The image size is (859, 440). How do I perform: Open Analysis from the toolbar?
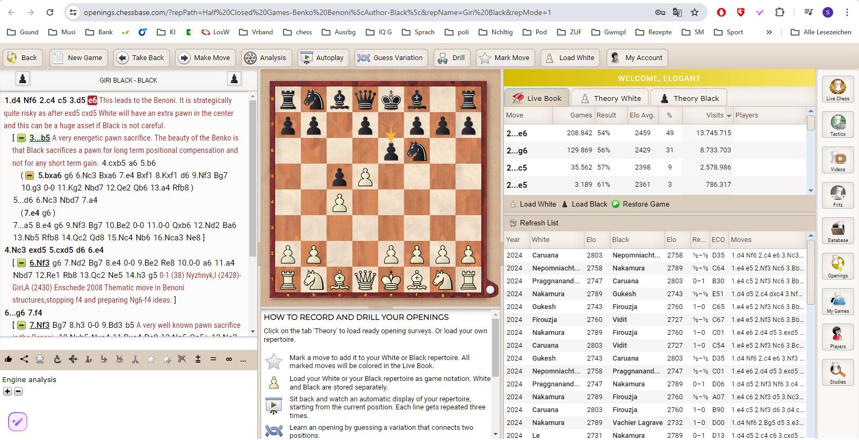pos(266,58)
